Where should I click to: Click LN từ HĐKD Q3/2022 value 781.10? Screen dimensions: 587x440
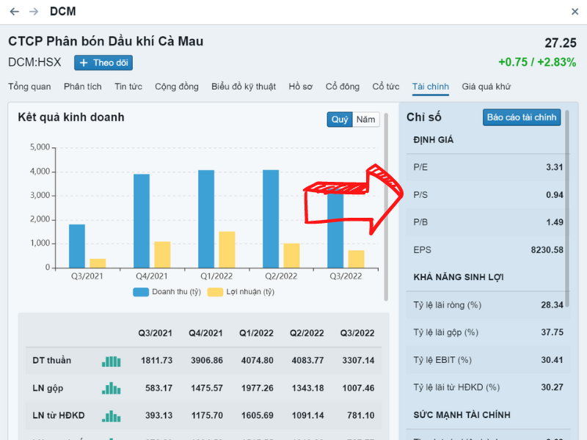pos(360,416)
